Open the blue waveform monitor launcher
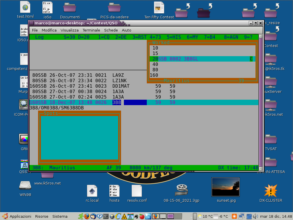293x220 pixels. [x=148, y=216]
